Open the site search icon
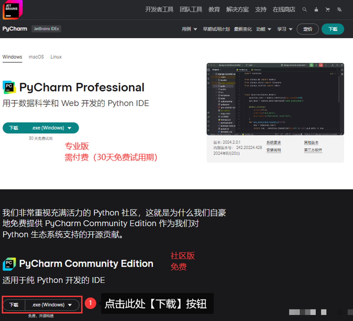The width and height of the screenshot is (353, 321). 304,10
